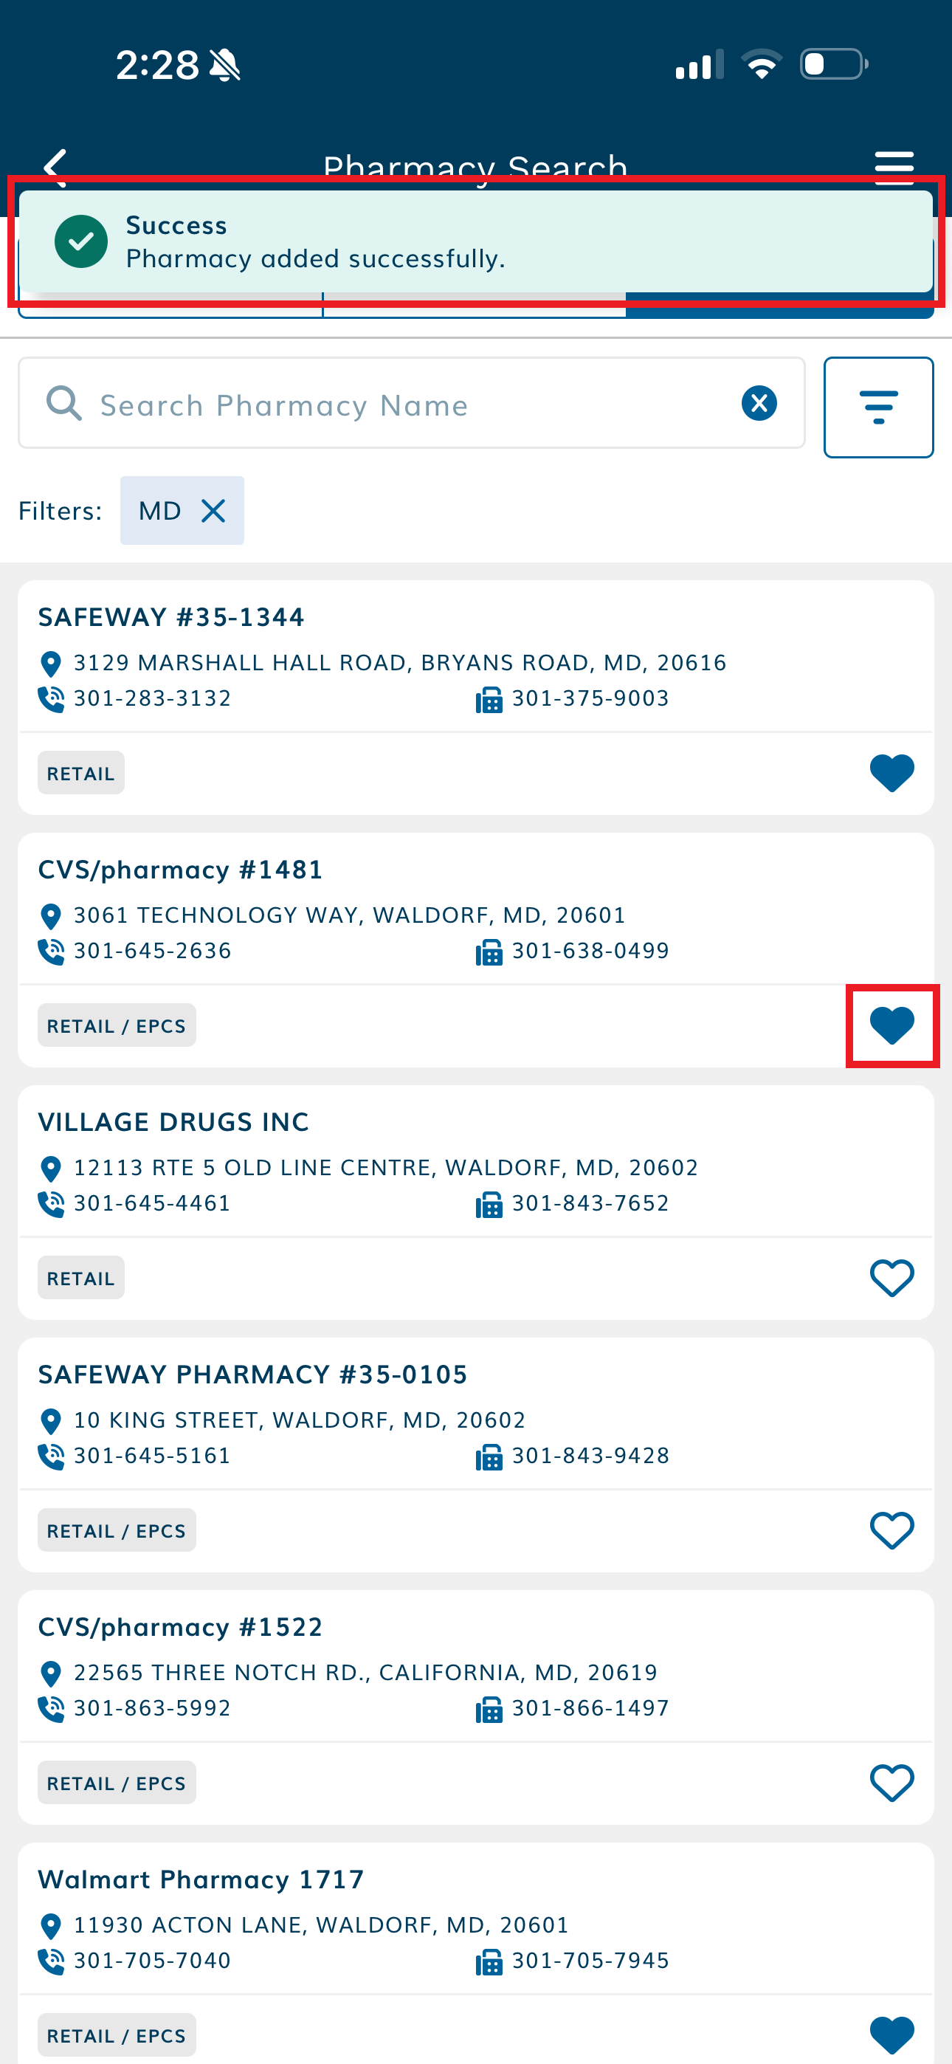The image size is (952, 2064).
Task: Unfavorite Walmart Pharmacy 1717 heart
Action: click(x=891, y=2034)
